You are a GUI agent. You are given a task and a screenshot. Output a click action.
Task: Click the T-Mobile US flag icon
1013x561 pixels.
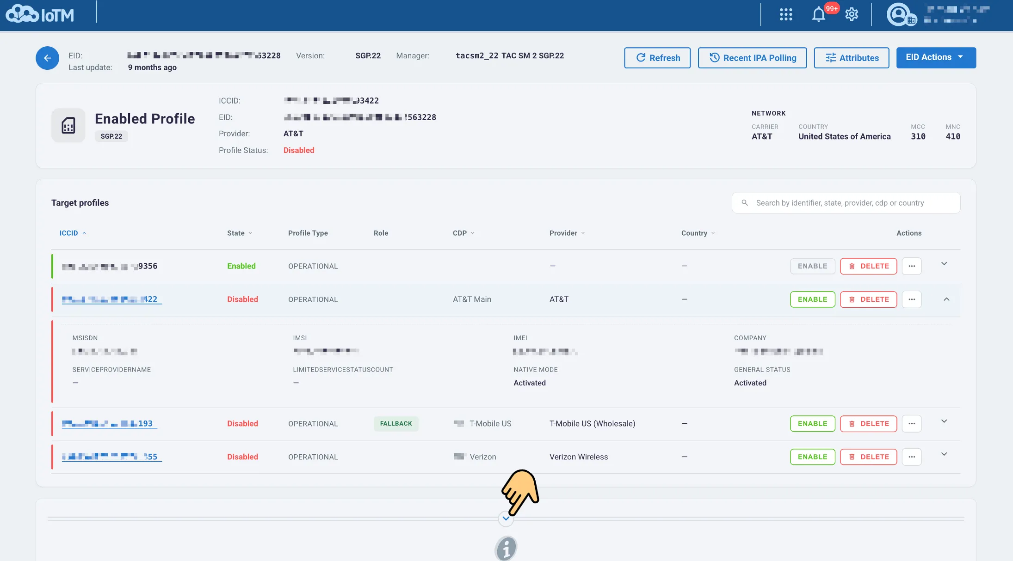click(459, 424)
